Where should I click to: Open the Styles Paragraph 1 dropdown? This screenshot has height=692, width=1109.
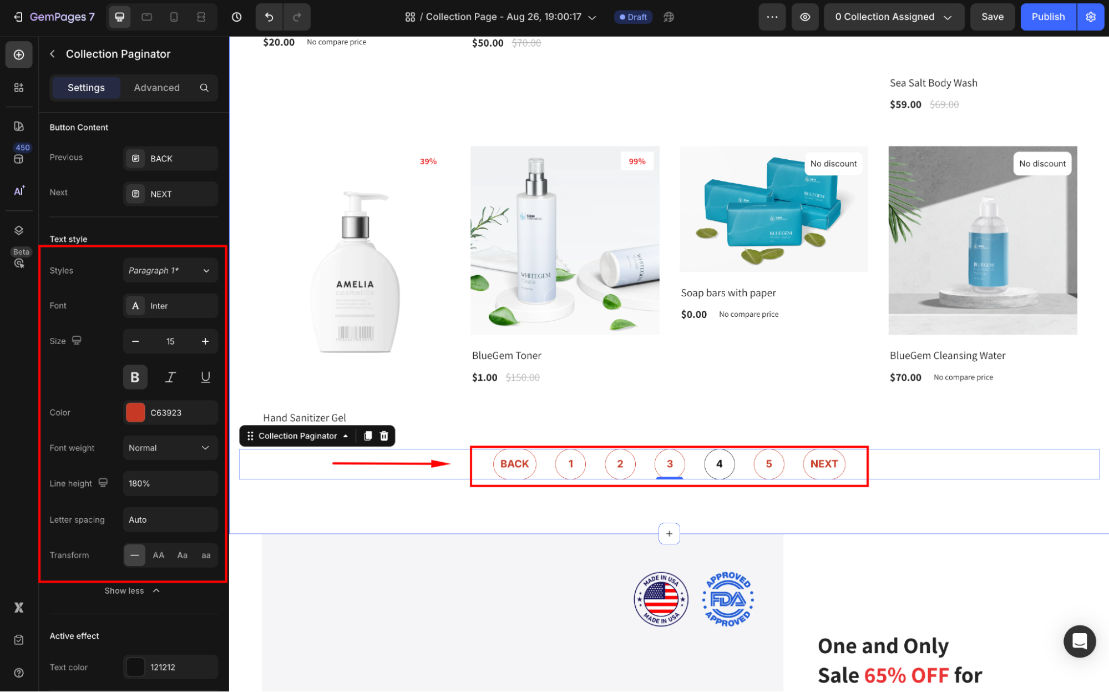(170, 270)
